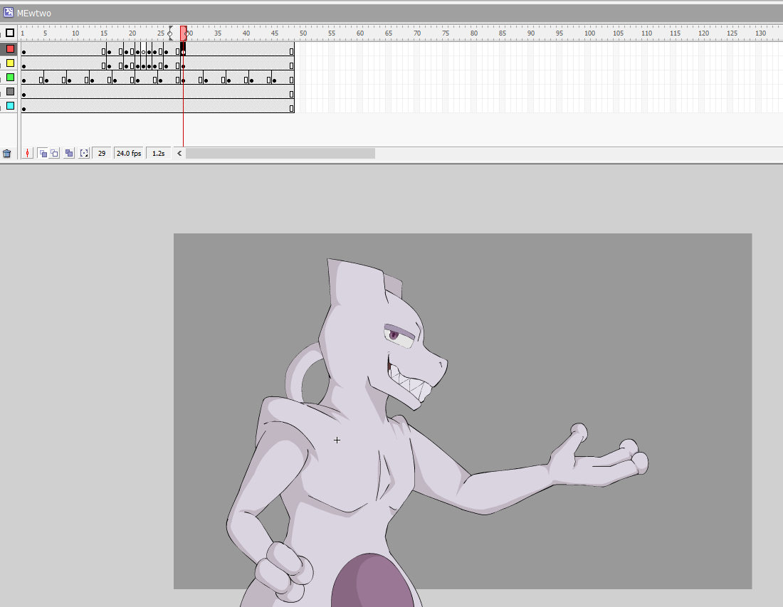This screenshot has height=607, width=783.
Task: Enable Onion Skin mode
Action: [43, 153]
